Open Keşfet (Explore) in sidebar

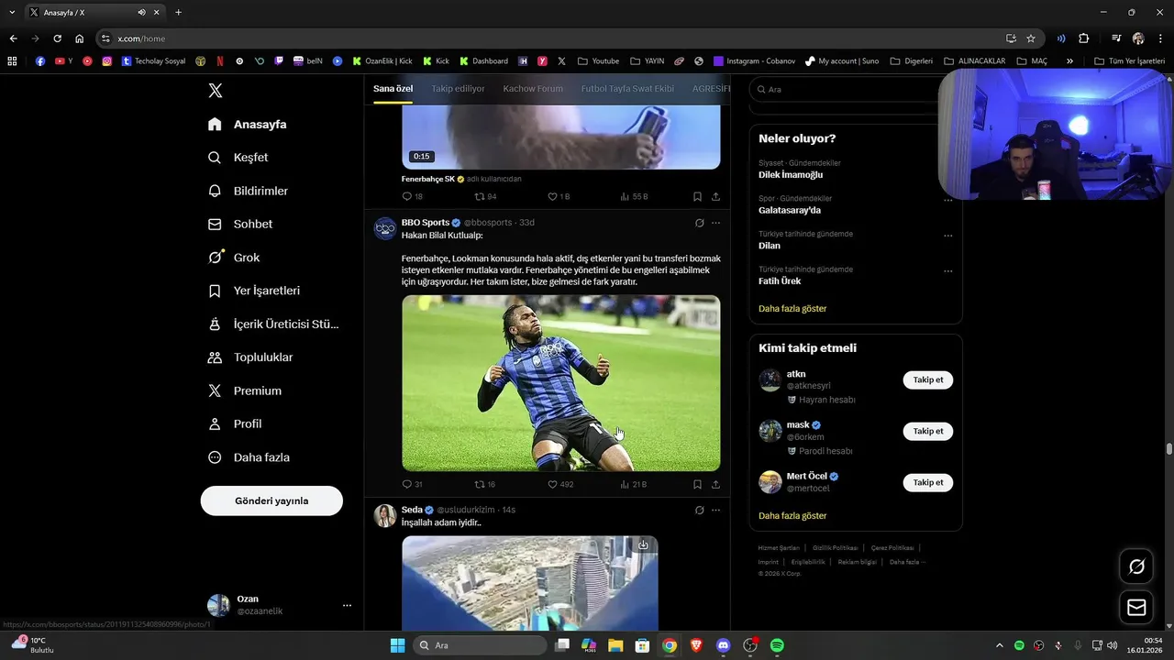[238, 158]
